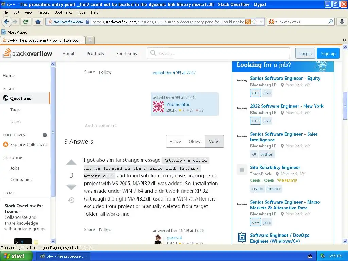Open Companies in left sidebar
The width and height of the screenshot is (348, 261).
click(21, 179)
